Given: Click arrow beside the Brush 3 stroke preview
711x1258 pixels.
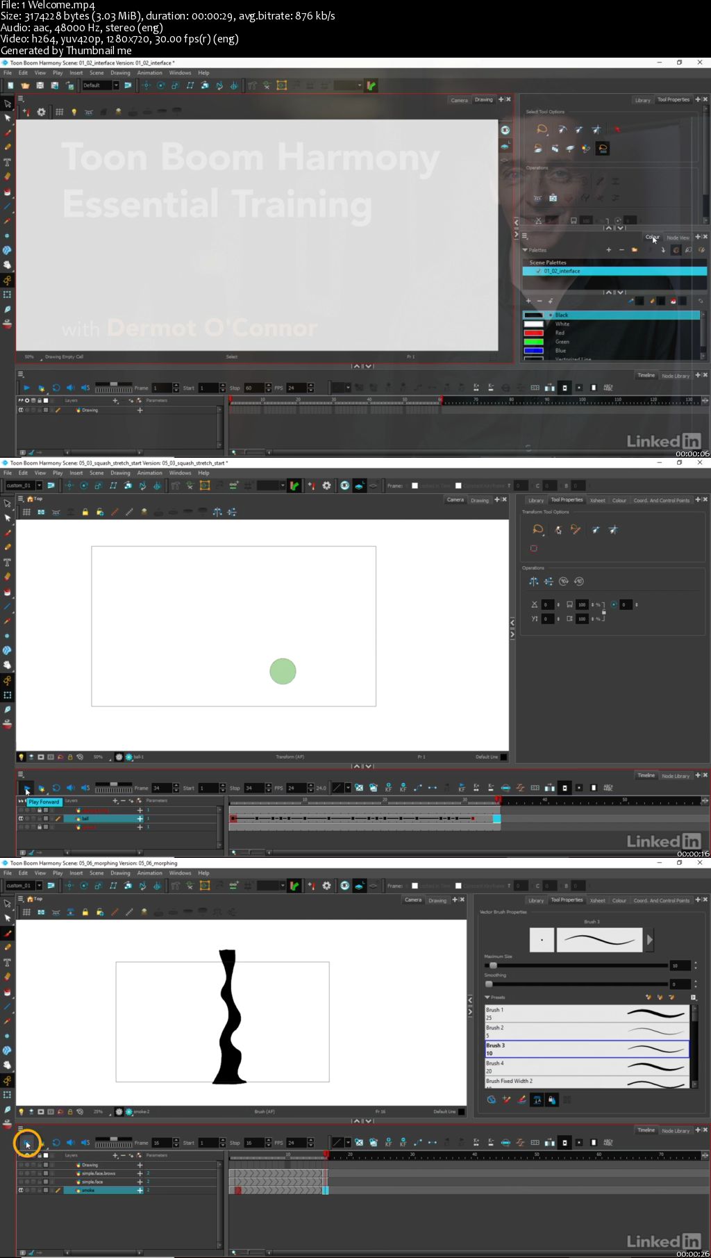Looking at the screenshot, I should (650, 940).
